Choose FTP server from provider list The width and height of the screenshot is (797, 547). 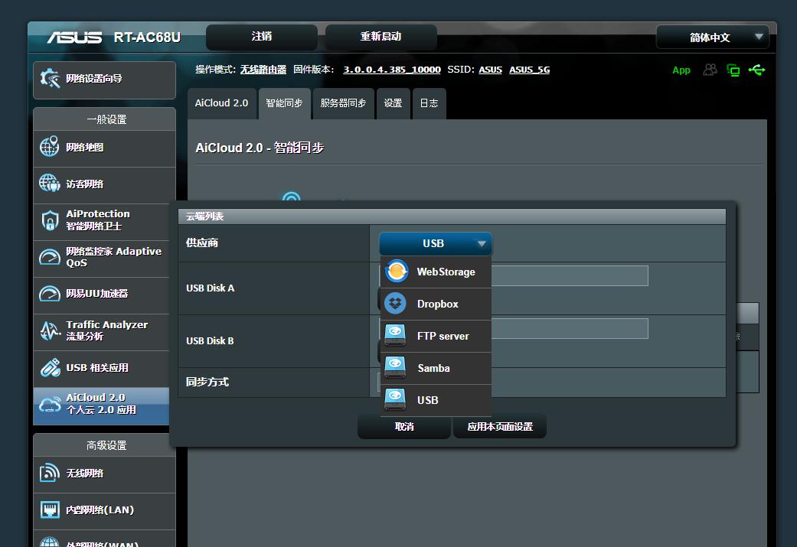pos(436,336)
